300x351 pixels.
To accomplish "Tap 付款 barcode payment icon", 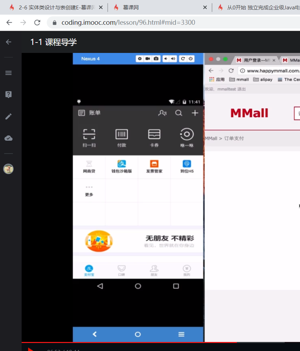I will click(121, 138).
